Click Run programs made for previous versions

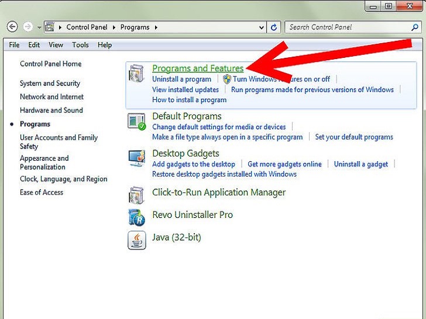click(x=312, y=90)
